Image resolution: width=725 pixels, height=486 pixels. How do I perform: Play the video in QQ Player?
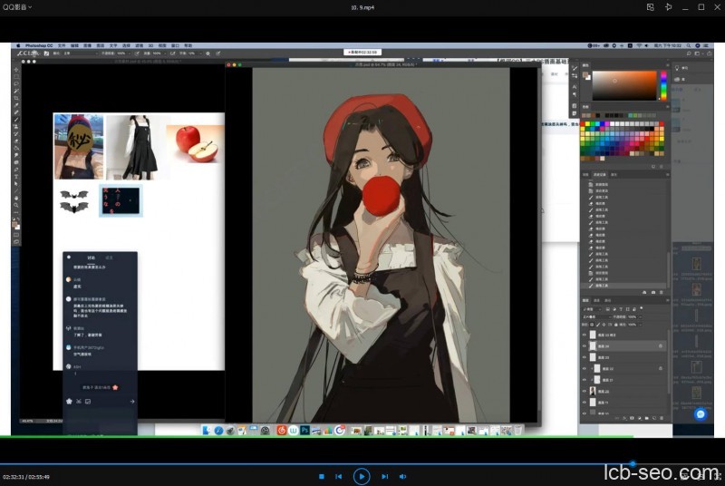click(x=362, y=476)
